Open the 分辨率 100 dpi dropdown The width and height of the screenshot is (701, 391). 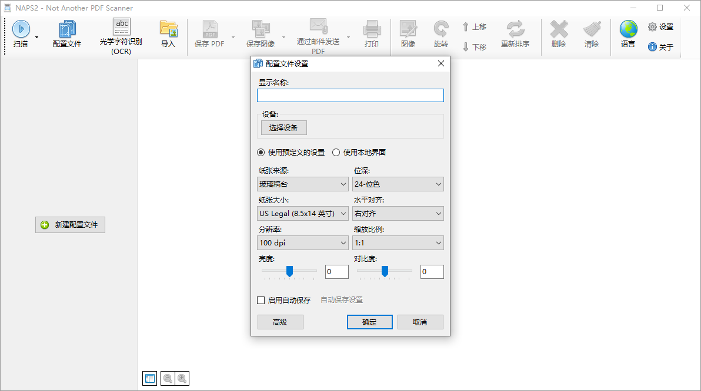point(303,243)
